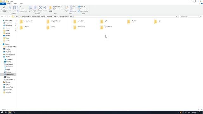Viewport: 203px width, 114px height.
Task: Switch to the details view layout toggle
Action: pos(199,110)
